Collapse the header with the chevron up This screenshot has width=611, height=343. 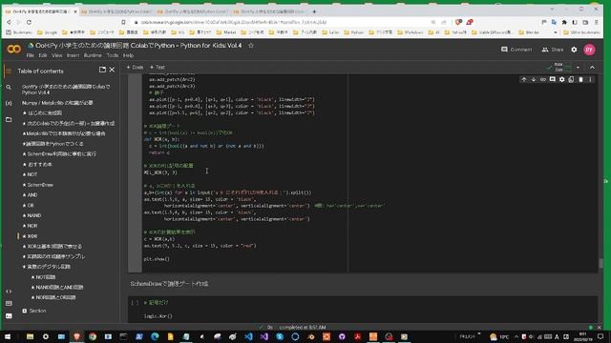pyautogui.click(x=592, y=68)
